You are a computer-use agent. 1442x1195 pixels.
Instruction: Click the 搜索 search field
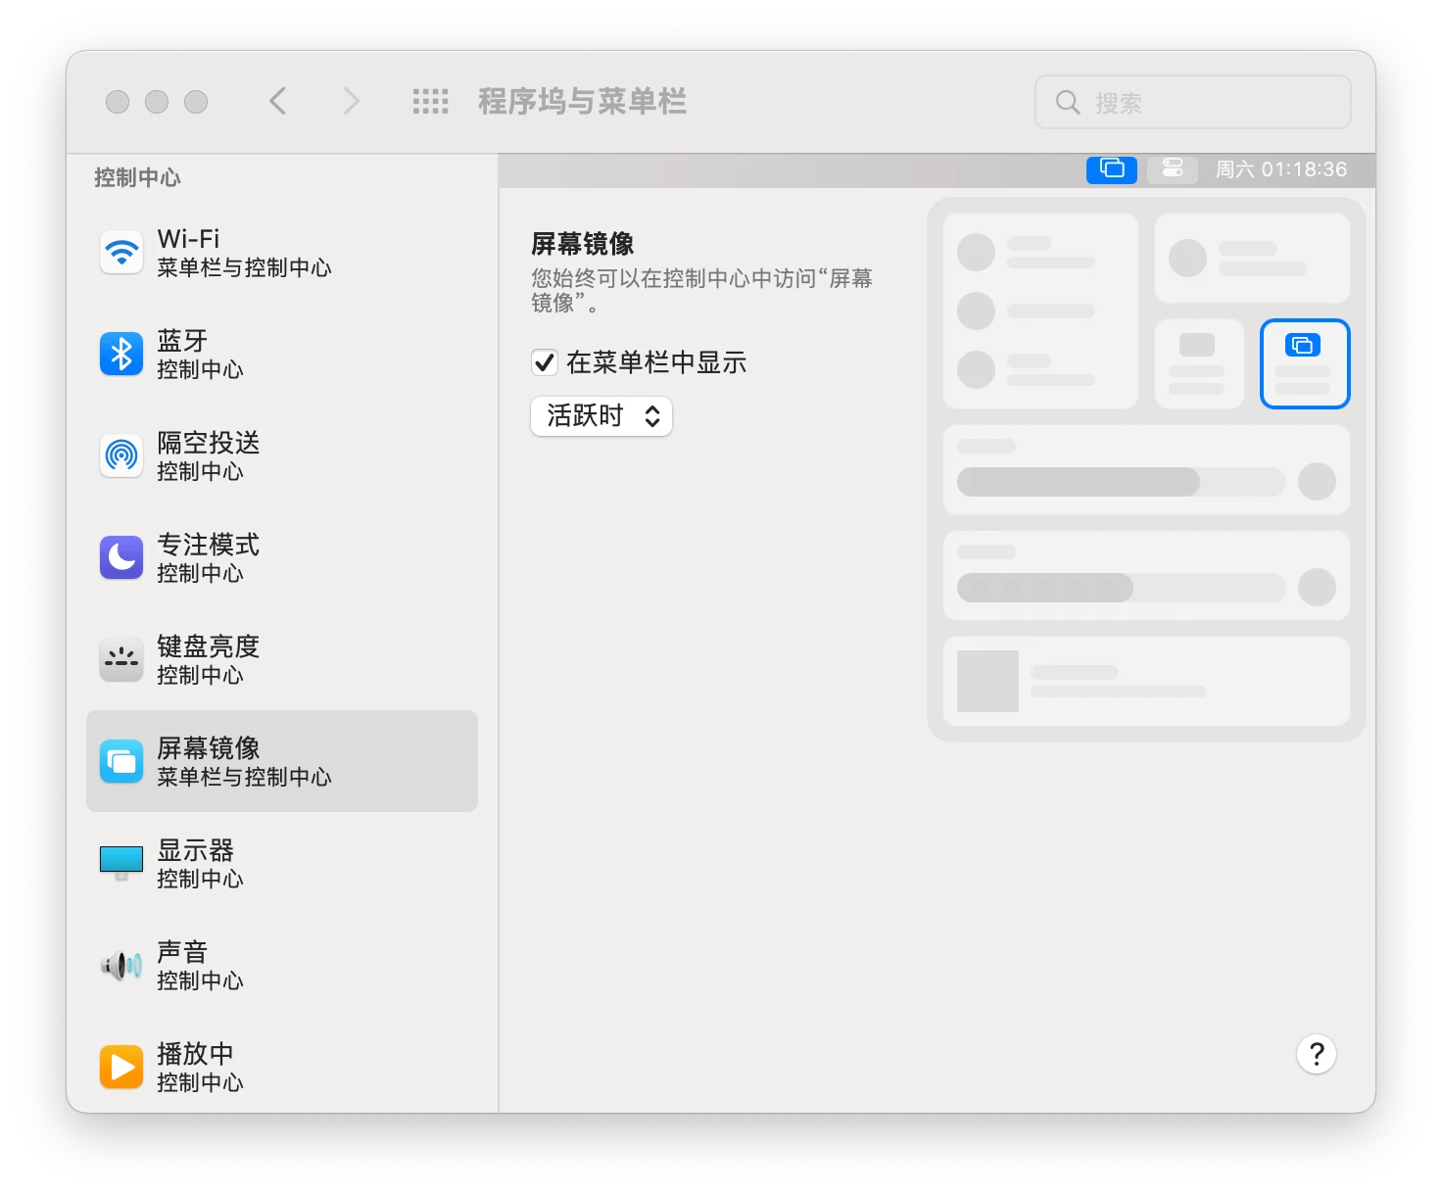pyautogui.click(x=1193, y=102)
